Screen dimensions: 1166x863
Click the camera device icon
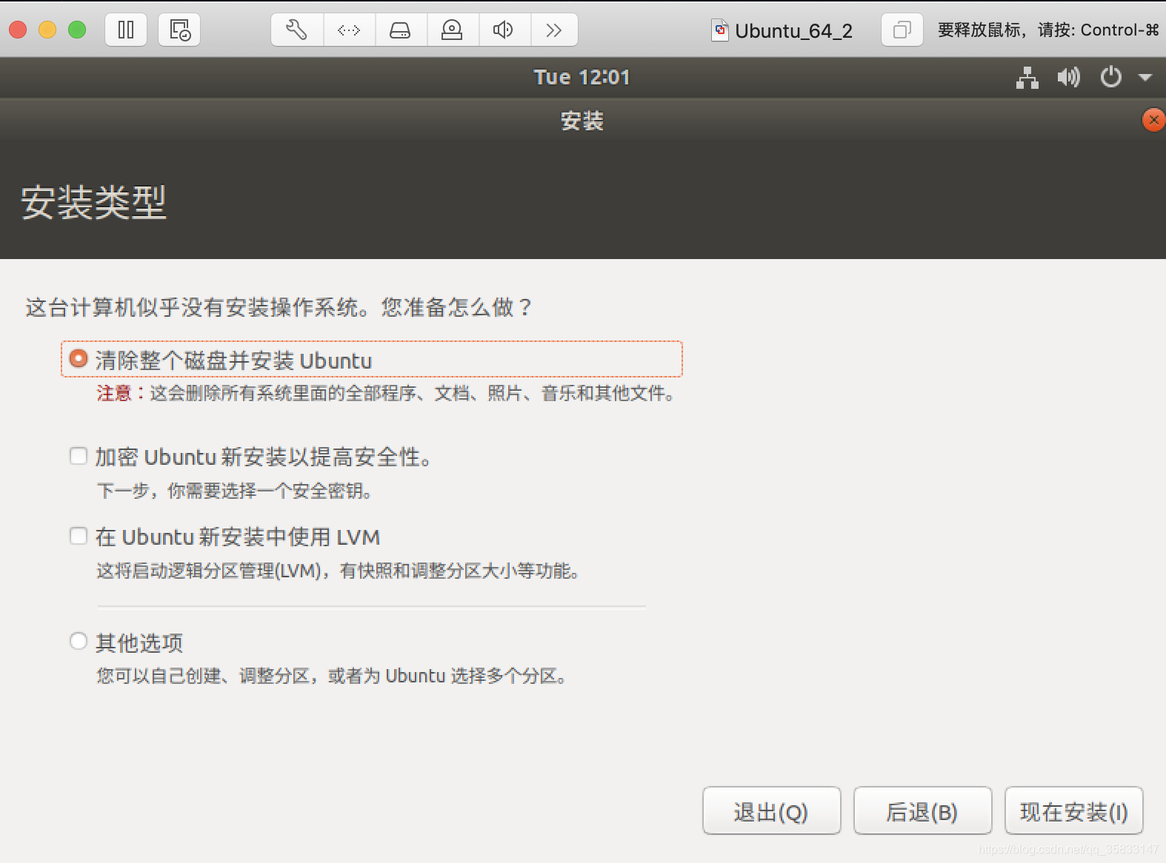pos(452,30)
